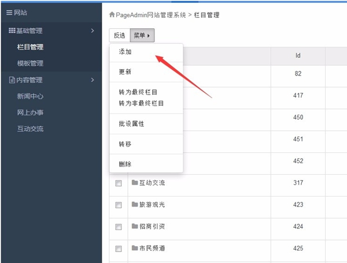This screenshot has width=347, height=263.
Task: Click the 栏目管理 breadcrumb text
Action: point(206,15)
